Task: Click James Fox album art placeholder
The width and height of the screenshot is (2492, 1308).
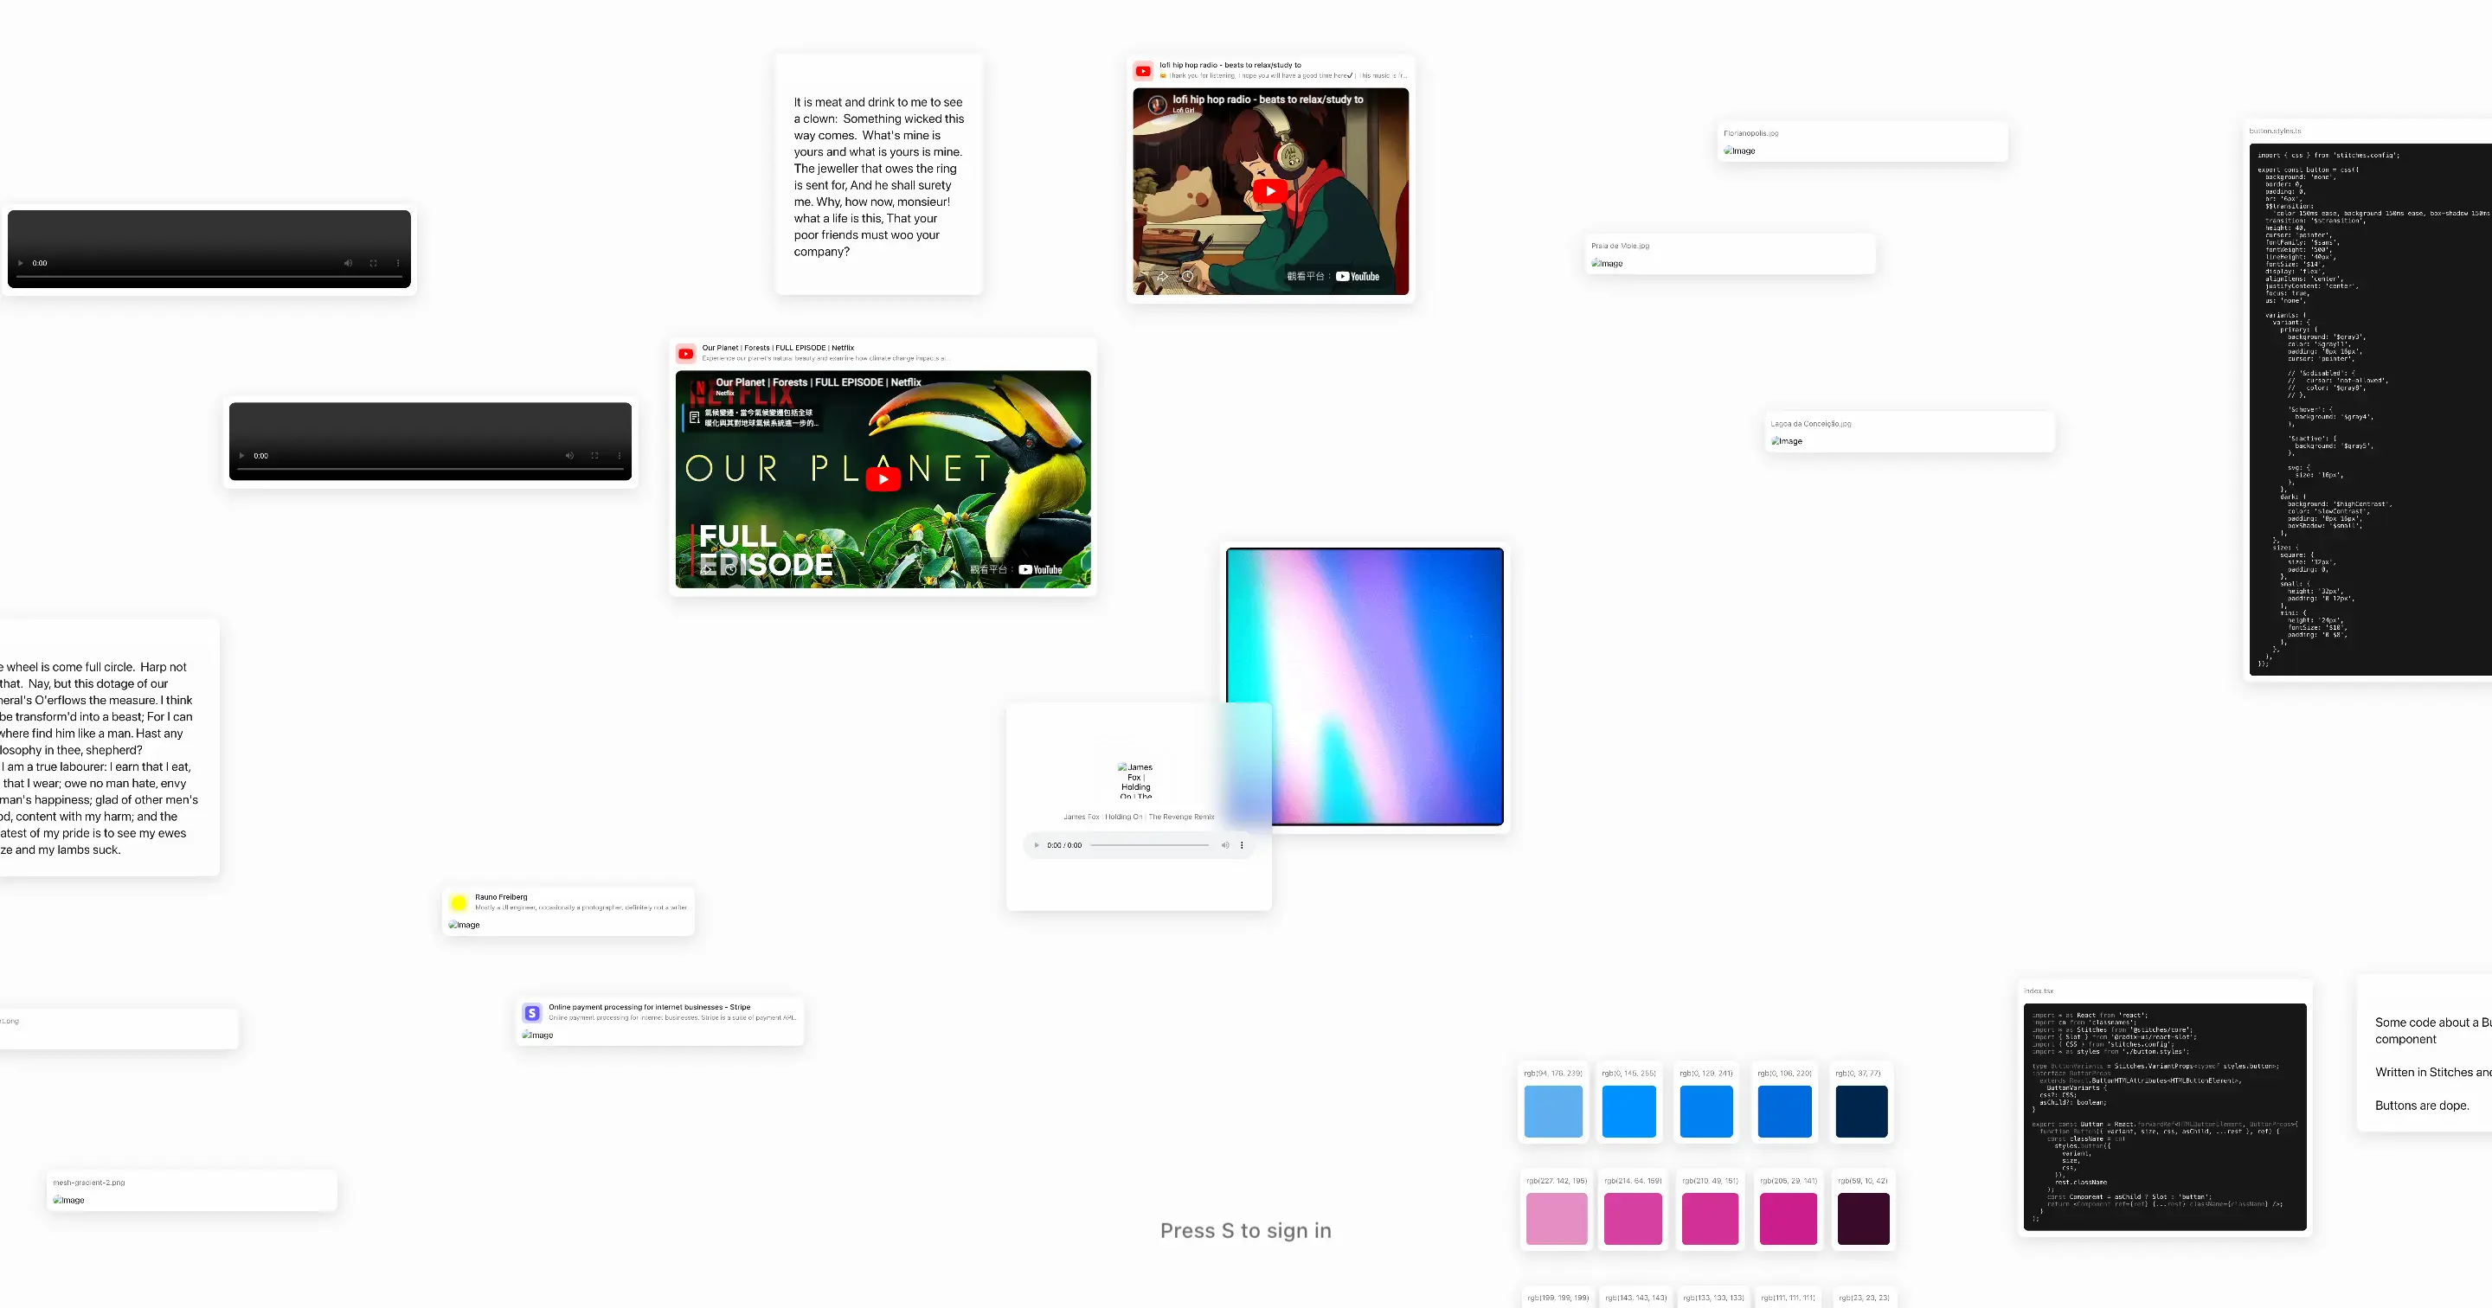Action: (1136, 781)
